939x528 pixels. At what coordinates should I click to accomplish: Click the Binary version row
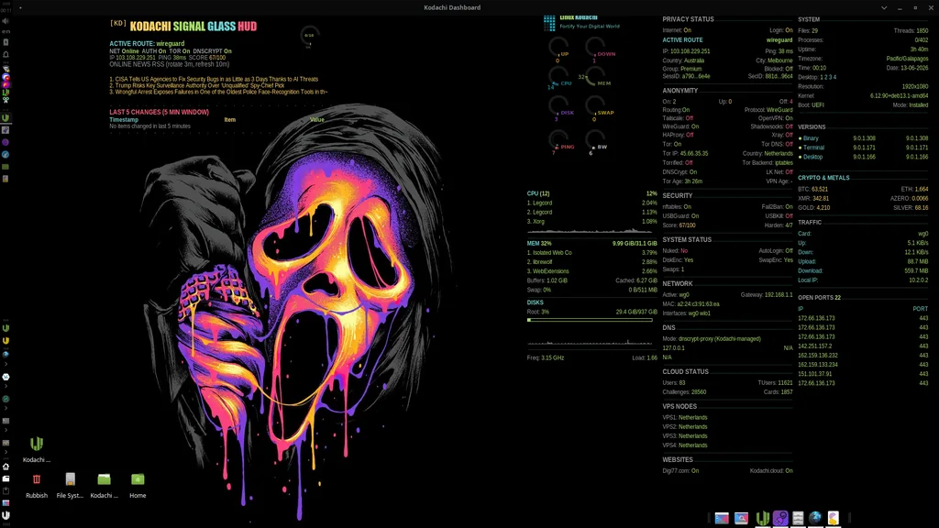coord(863,138)
